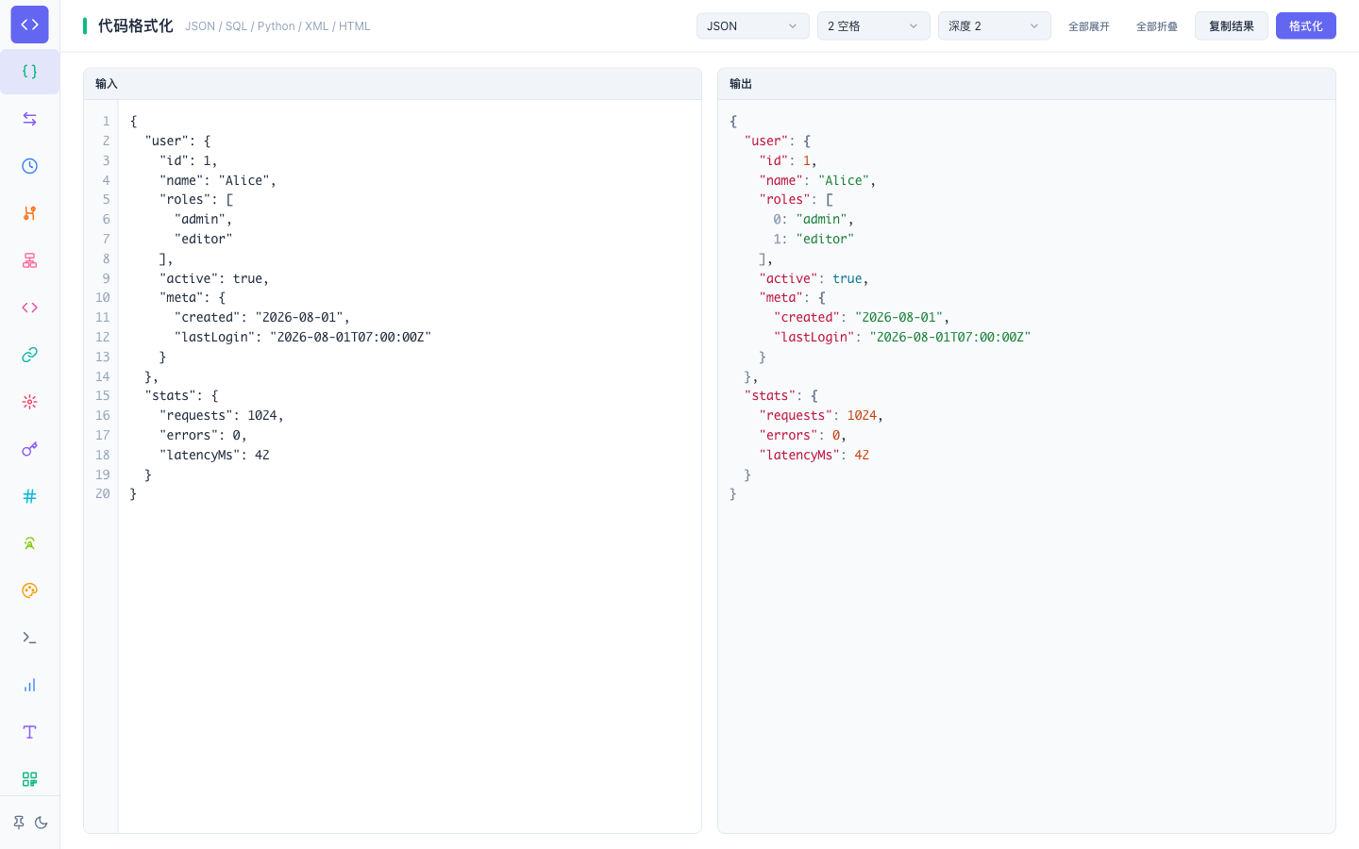Click "editor" entry in output roles array
1359x849 pixels.
pyautogui.click(x=825, y=240)
